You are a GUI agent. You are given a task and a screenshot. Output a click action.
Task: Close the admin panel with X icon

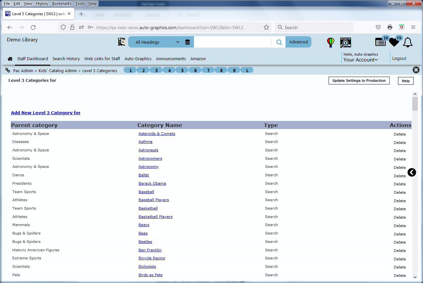(416, 70)
